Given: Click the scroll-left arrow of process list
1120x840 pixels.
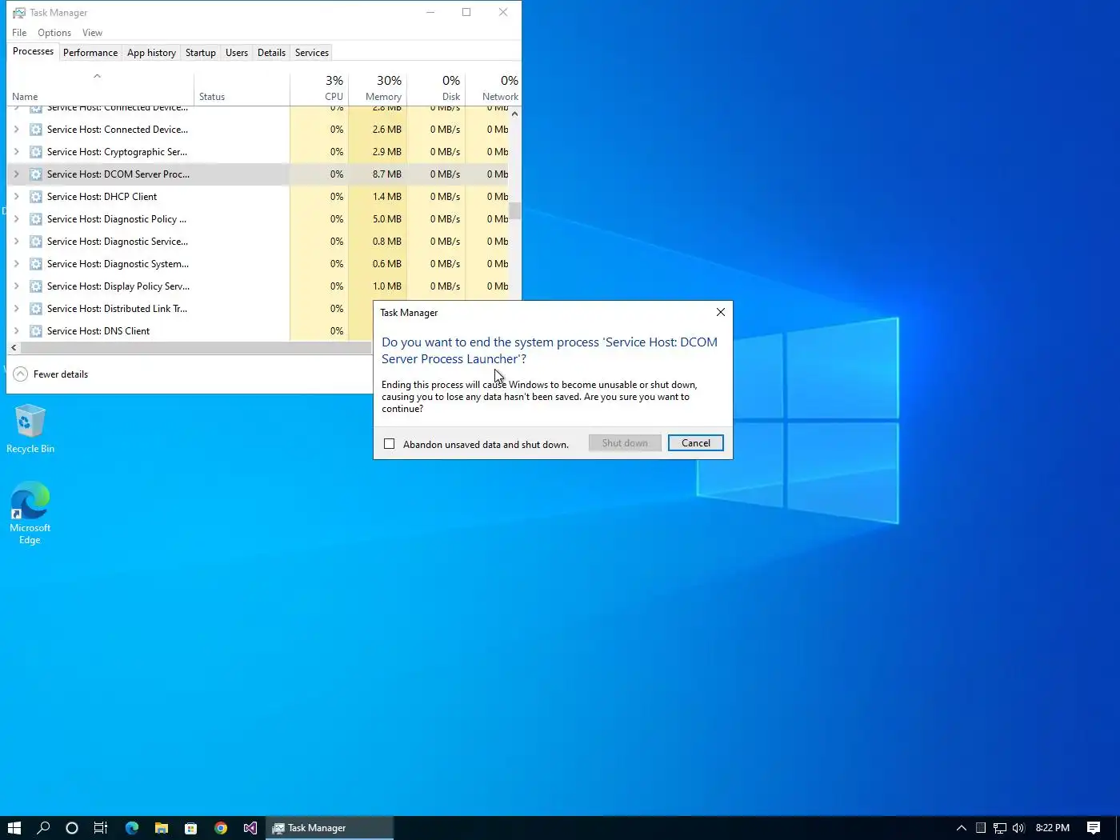Looking at the screenshot, I should click(x=14, y=348).
